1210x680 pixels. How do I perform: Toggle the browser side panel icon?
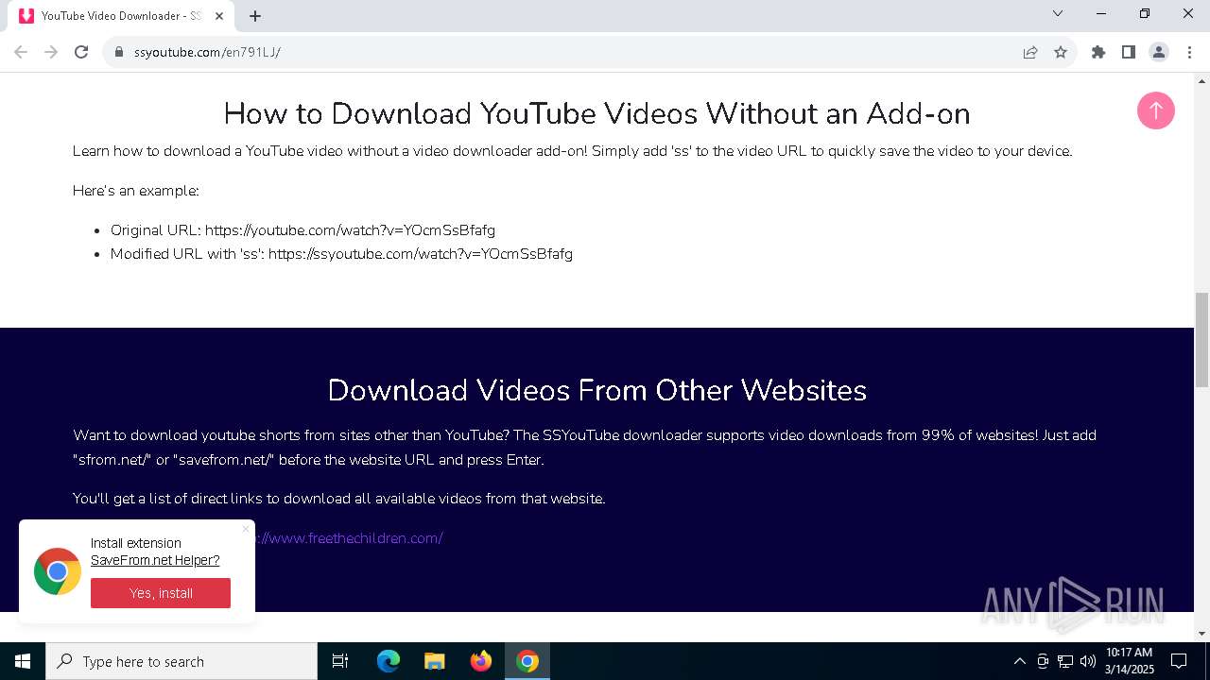1129,52
